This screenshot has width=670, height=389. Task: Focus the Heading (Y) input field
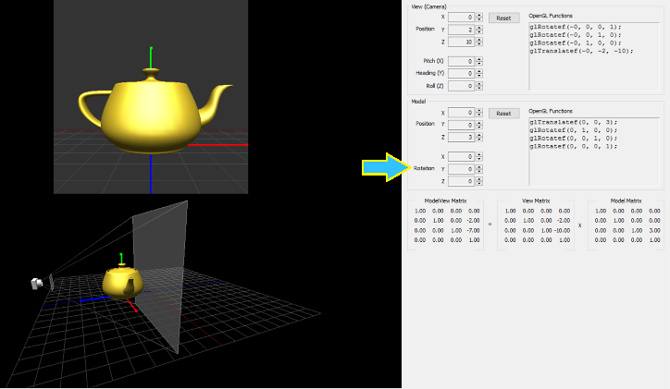461,73
